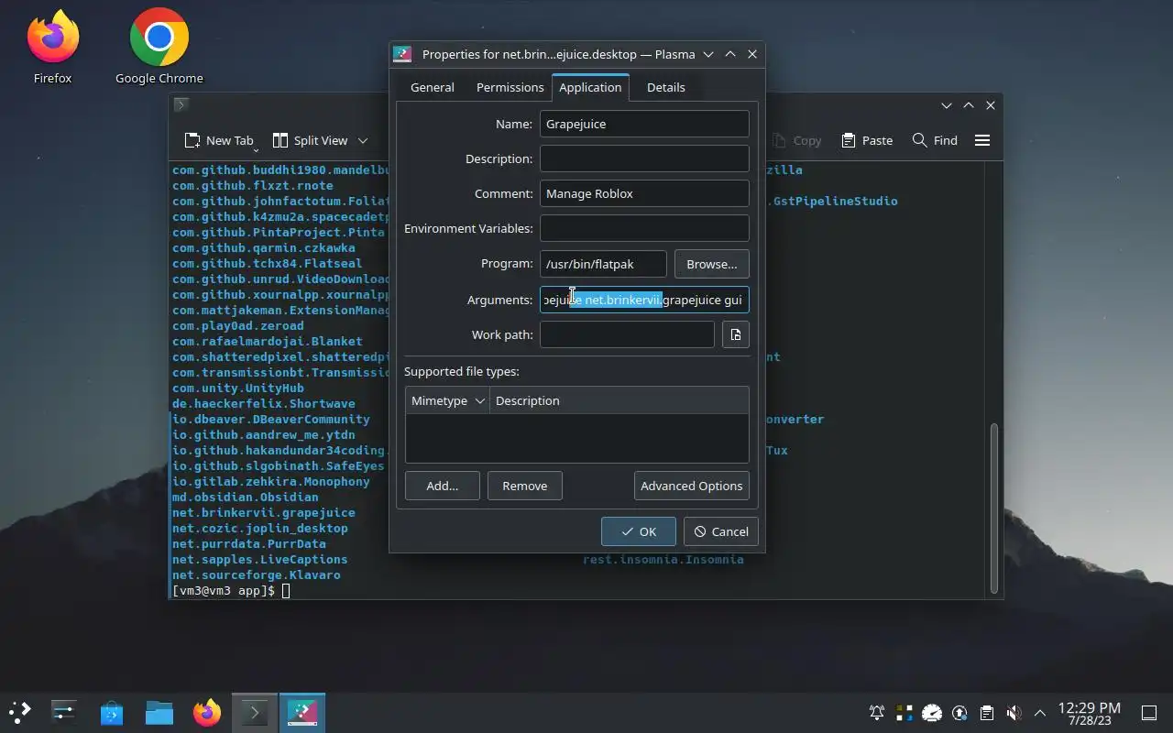The image size is (1173, 733).
Task: Click the Name field containing Grapejuice
Action: click(644, 124)
